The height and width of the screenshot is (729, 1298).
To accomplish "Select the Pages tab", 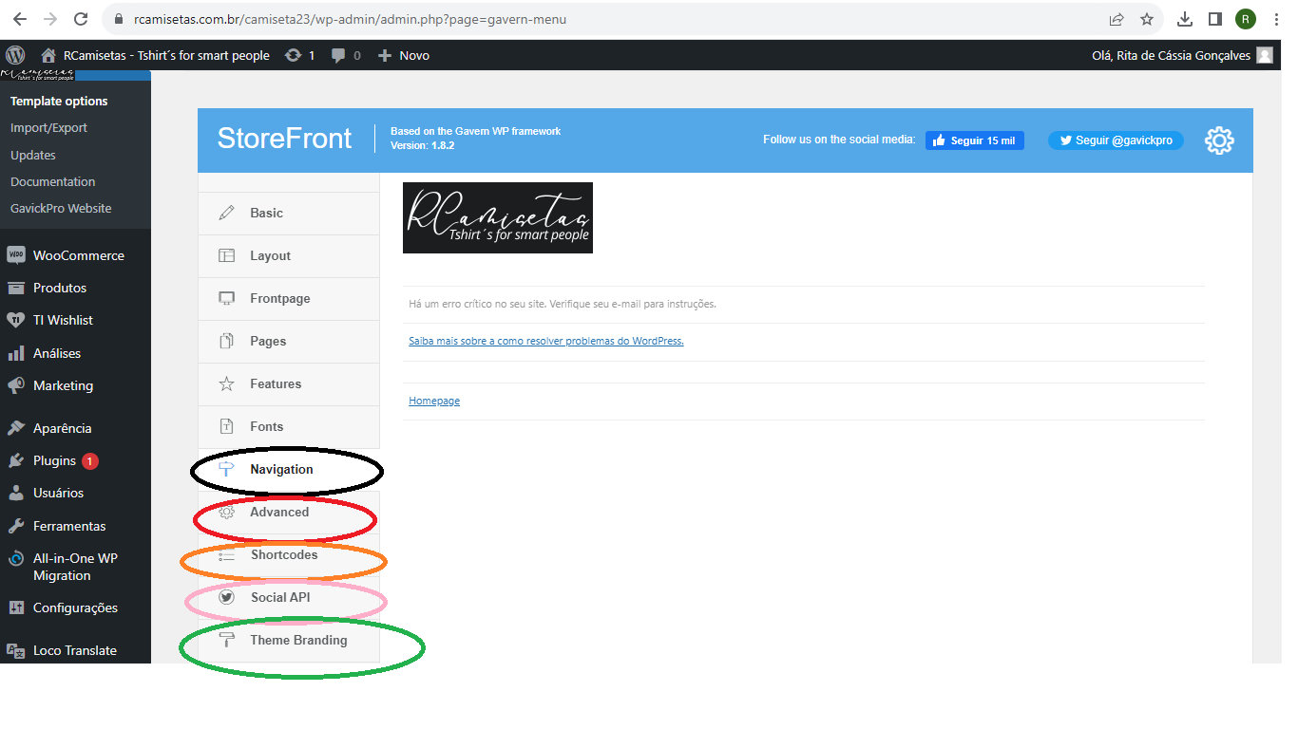I will tap(289, 342).
